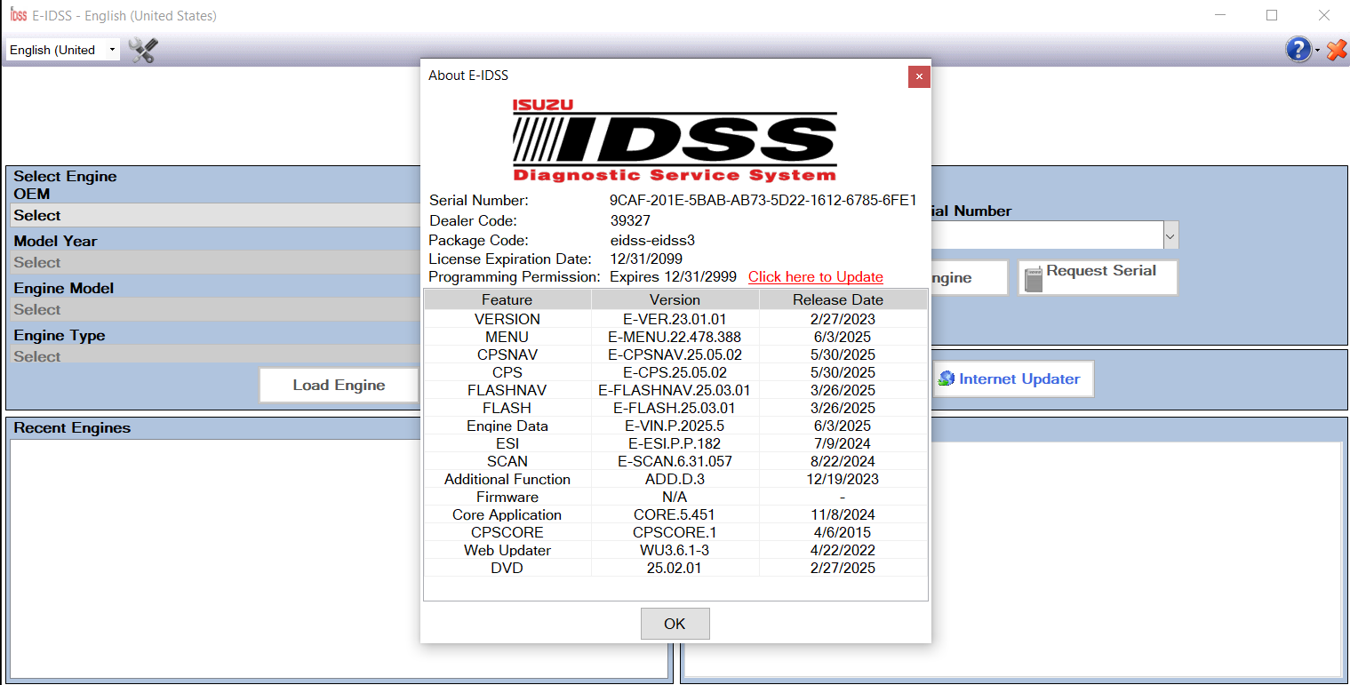Open the tools settings wrench icon
Viewport: 1350px width, 685px height.
142,50
